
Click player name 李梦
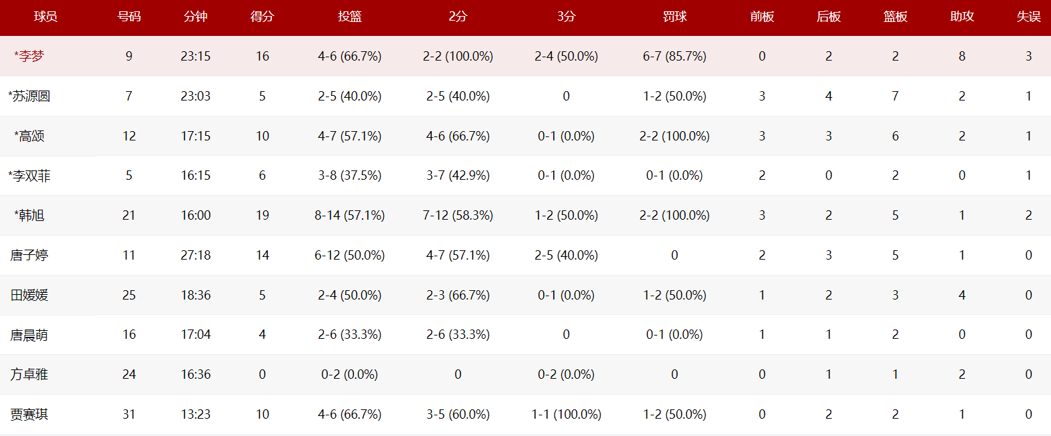point(31,57)
